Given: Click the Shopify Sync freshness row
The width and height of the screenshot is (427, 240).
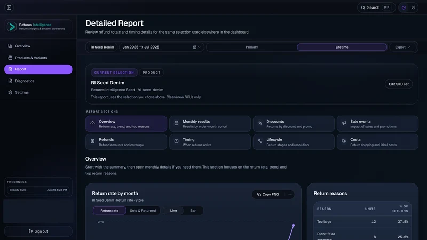Looking at the screenshot, I should tap(38, 190).
